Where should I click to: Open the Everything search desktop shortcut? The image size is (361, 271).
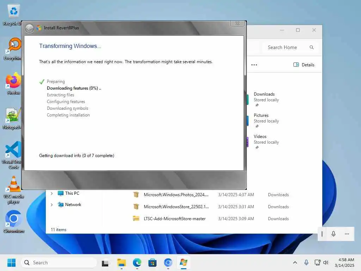point(13,49)
